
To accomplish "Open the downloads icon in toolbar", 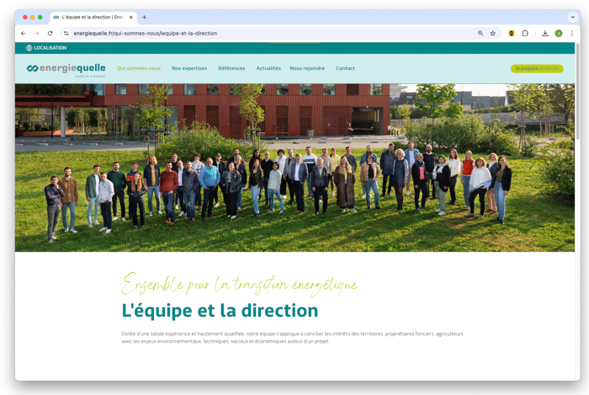I will point(544,34).
